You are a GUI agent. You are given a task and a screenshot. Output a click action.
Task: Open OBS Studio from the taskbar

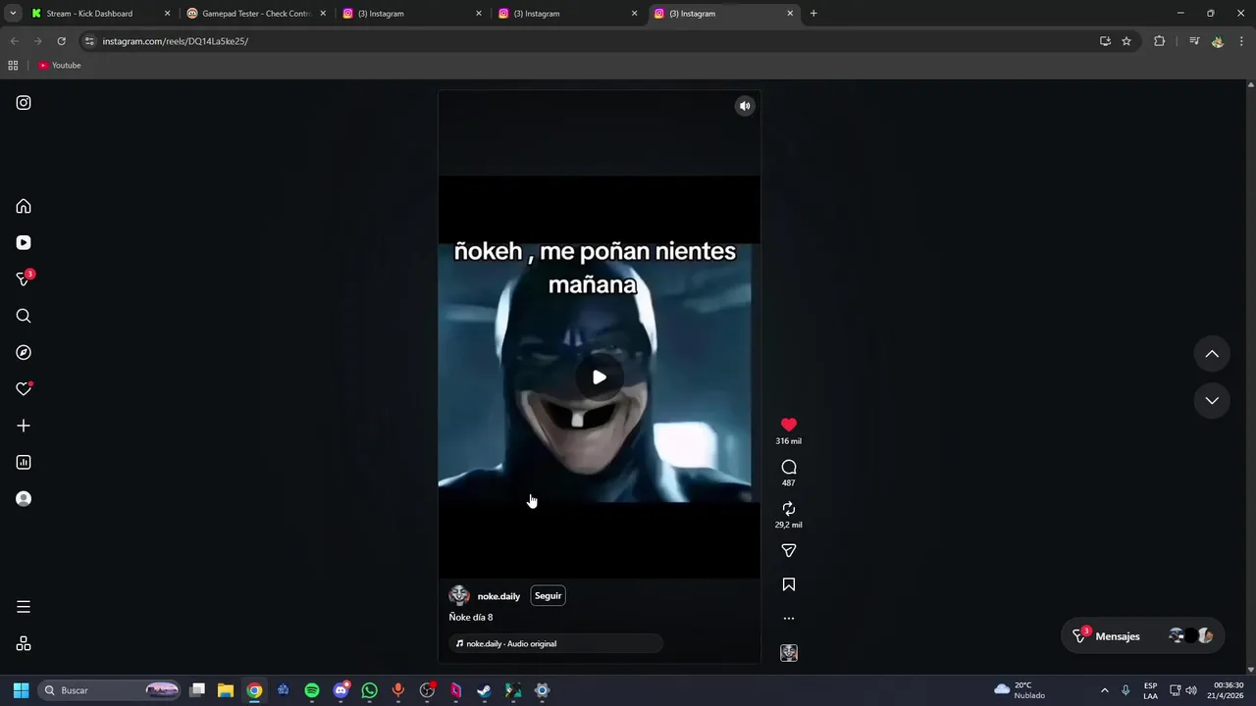427,690
